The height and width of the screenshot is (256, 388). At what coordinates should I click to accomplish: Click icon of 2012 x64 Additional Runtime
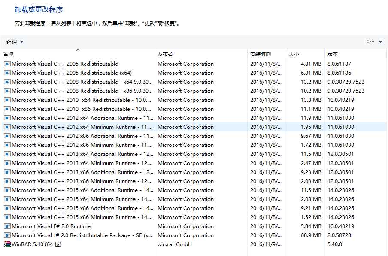7,118
